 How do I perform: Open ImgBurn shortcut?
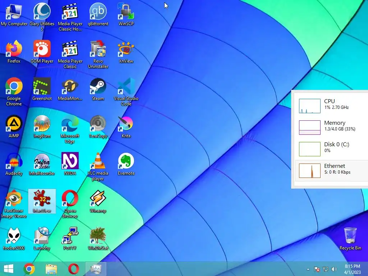tap(42, 126)
